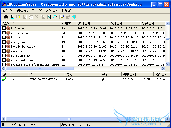Click the cookie icon beside iloveapps.hk
This screenshot has height=128, width=171.
point(8,56)
